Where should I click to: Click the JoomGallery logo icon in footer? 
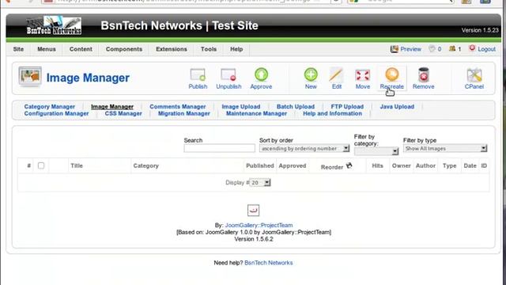pos(253,211)
